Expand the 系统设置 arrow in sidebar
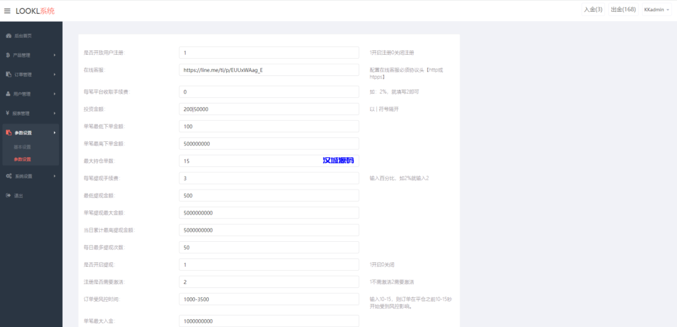Screen dimensions: 677x327 click(54, 176)
